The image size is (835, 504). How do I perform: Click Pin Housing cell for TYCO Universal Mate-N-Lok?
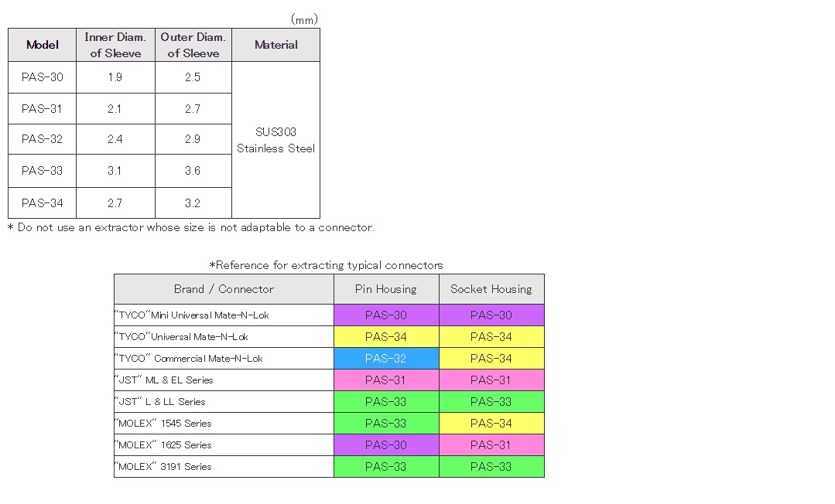point(386,337)
